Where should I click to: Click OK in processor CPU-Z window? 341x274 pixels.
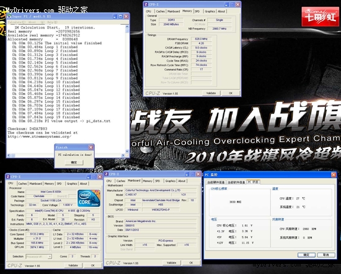(92, 265)
